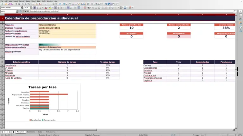The height and width of the screenshot is (136, 243).
Task: Open sidebar Properties panel icon
Action: (240, 15)
